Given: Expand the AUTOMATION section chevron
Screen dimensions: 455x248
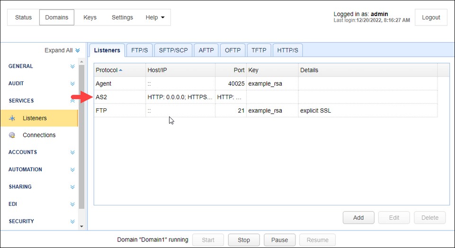Looking at the screenshot, I should [x=72, y=170].
